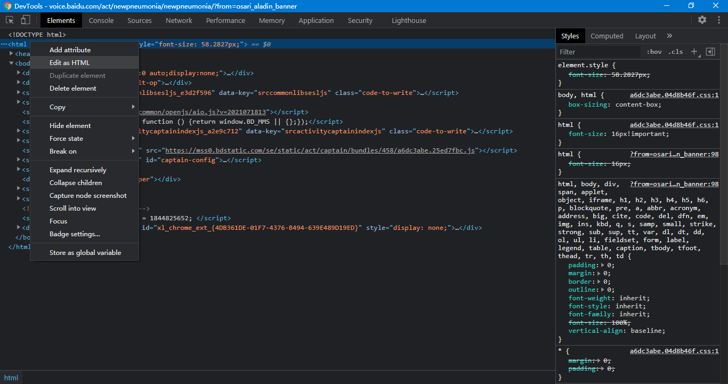Viewport: 728px width, 384px height.
Task: Toggle the device toolbar icon
Action: pos(26,20)
